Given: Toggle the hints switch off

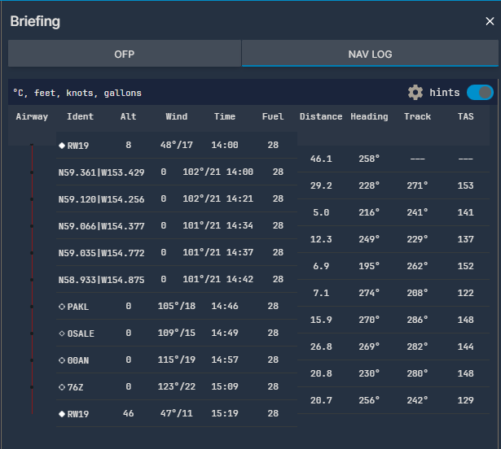Looking at the screenshot, I should [x=480, y=93].
